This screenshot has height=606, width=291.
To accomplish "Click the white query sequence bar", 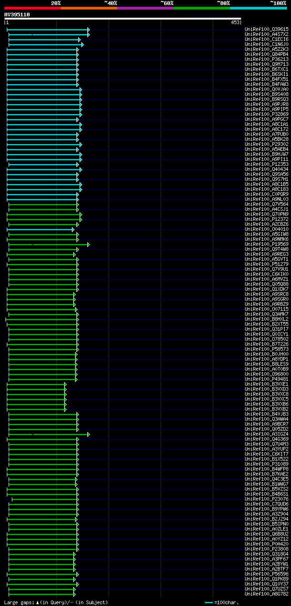I will (x=123, y=19).
